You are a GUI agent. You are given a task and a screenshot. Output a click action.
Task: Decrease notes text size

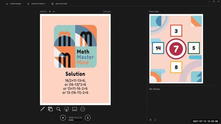point(155,120)
